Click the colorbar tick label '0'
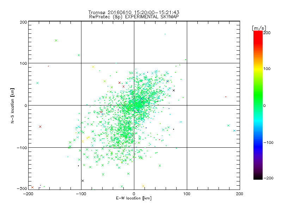This screenshot has width=282, height=211. point(264,105)
